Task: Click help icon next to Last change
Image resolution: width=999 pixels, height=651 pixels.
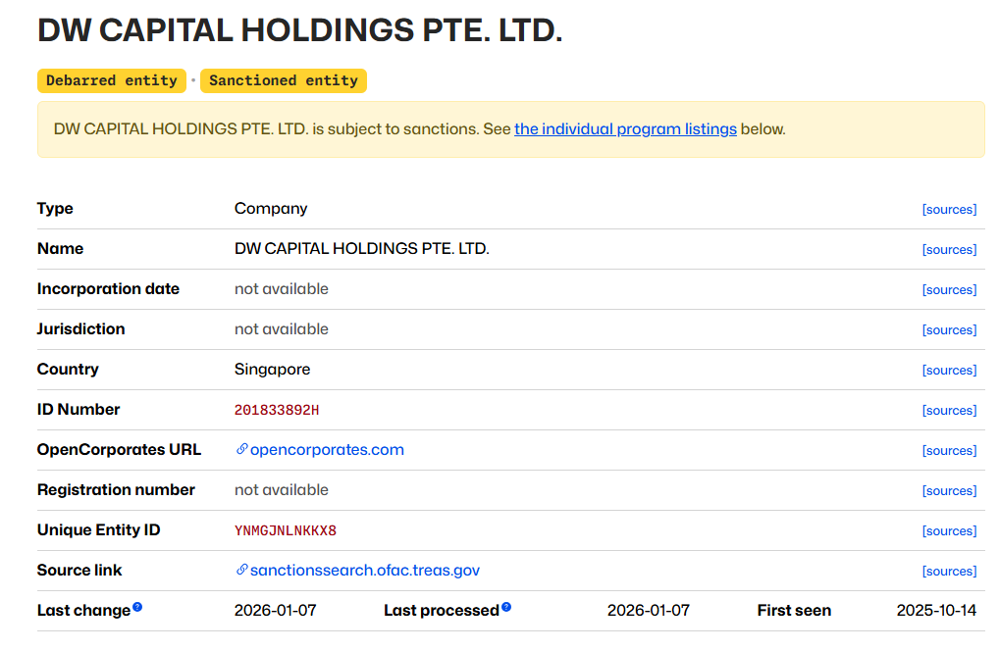Action: coord(137,608)
